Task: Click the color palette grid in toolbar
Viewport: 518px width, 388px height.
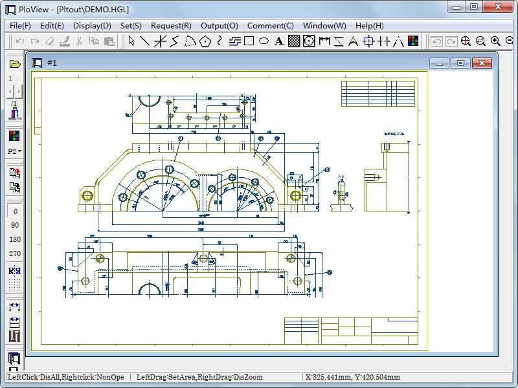Action: point(413,41)
